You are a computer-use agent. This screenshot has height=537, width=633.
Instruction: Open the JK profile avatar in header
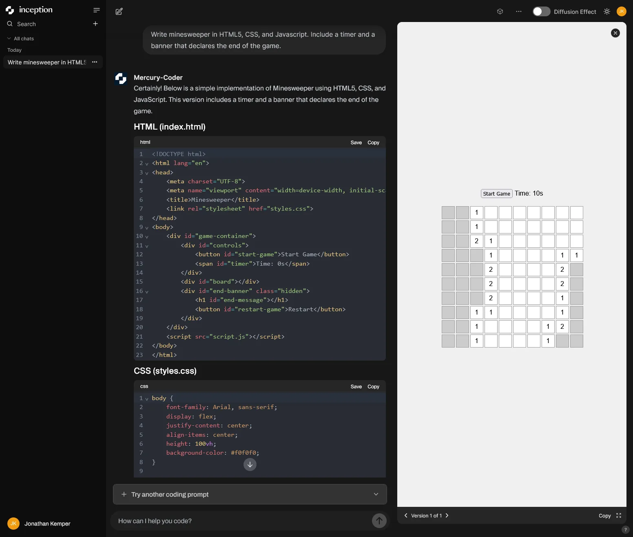[x=622, y=11]
